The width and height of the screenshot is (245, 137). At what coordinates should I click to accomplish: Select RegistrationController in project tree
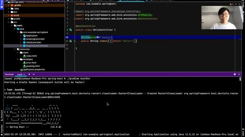click(x=37, y=46)
